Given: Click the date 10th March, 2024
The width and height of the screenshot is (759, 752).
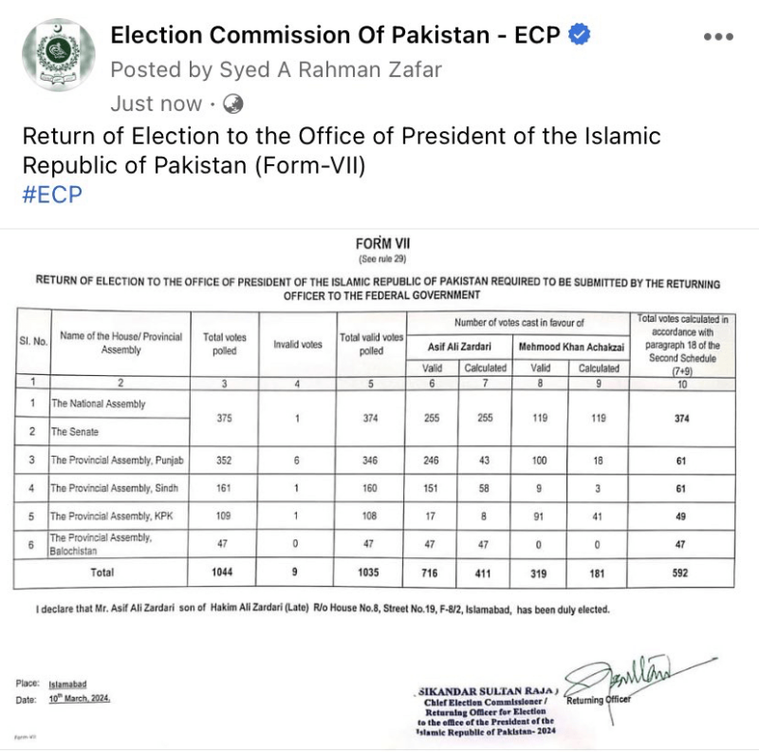Looking at the screenshot, I should coord(80,698).
